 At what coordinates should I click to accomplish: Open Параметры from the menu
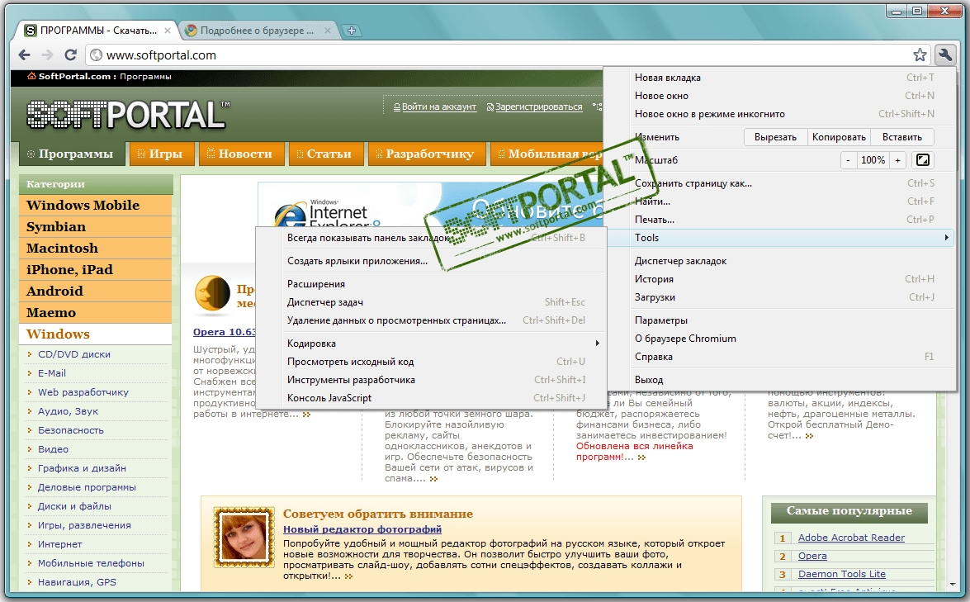click(x=781, y=320)
